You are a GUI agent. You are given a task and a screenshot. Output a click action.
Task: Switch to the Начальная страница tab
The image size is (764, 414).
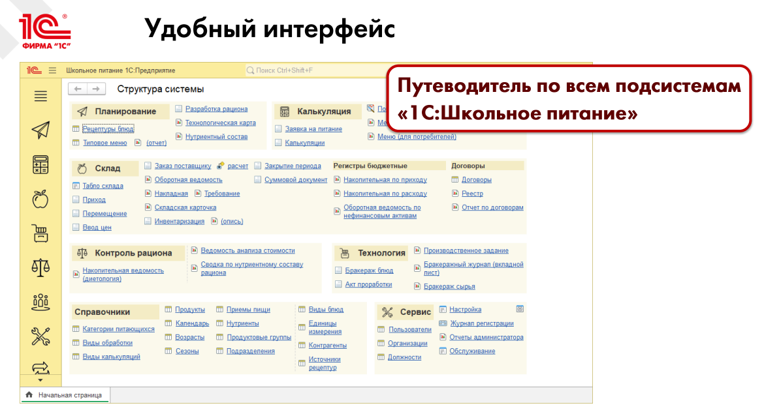tap(65, 395)
